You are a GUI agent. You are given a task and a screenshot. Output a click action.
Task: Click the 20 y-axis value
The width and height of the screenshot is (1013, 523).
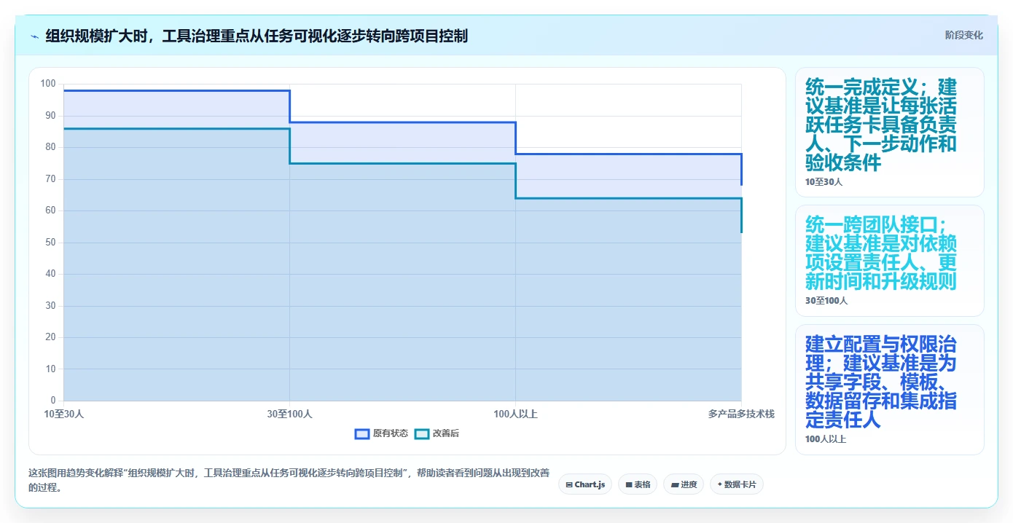[50, 337]
